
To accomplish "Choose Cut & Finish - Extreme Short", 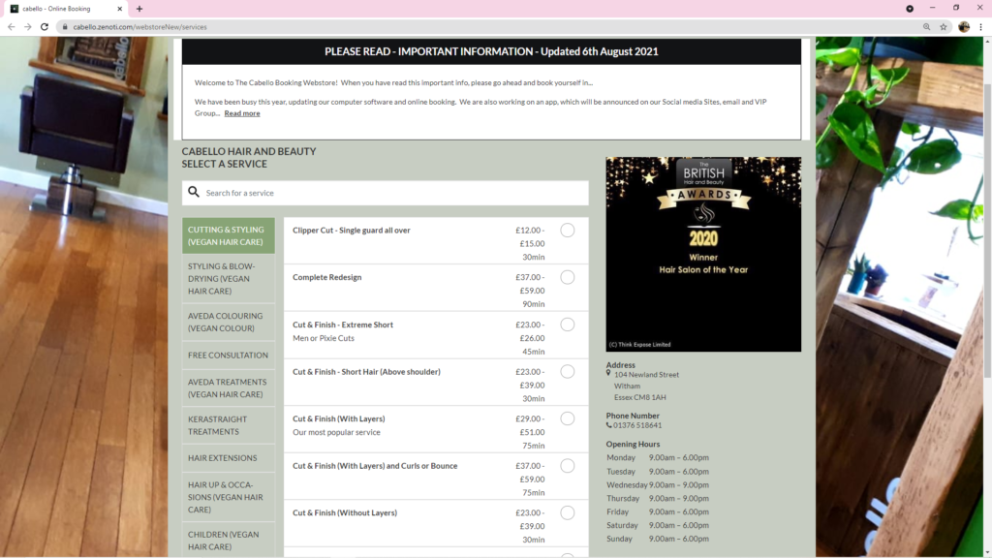I will pos(568,325).
